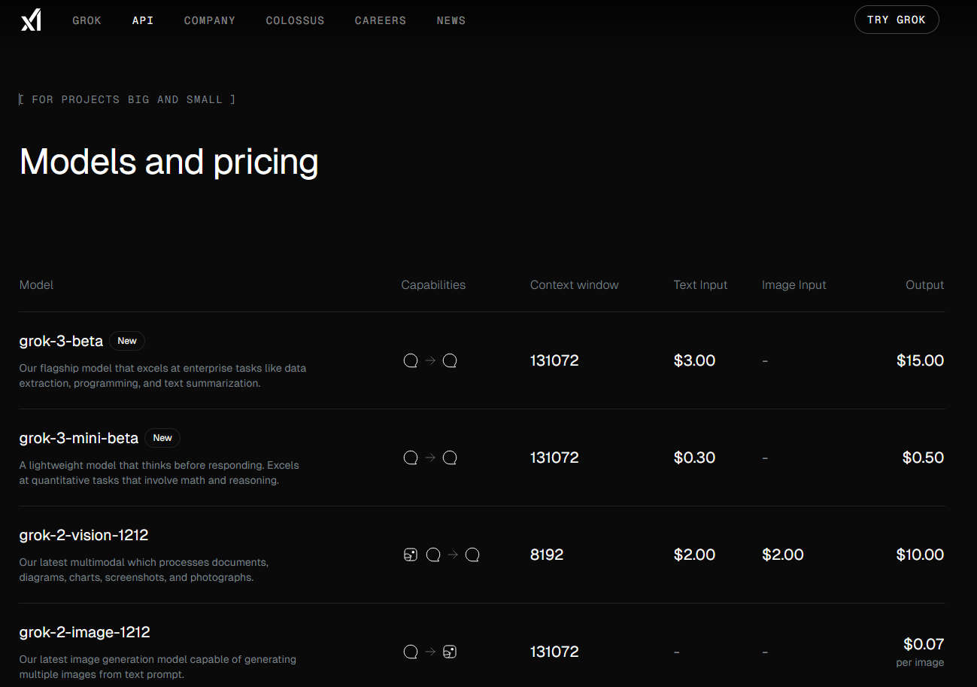Click the grok-3-beta model name
The height and width of the screenshot is (687, 977).
pyautogui.click(x=61, y=341)
